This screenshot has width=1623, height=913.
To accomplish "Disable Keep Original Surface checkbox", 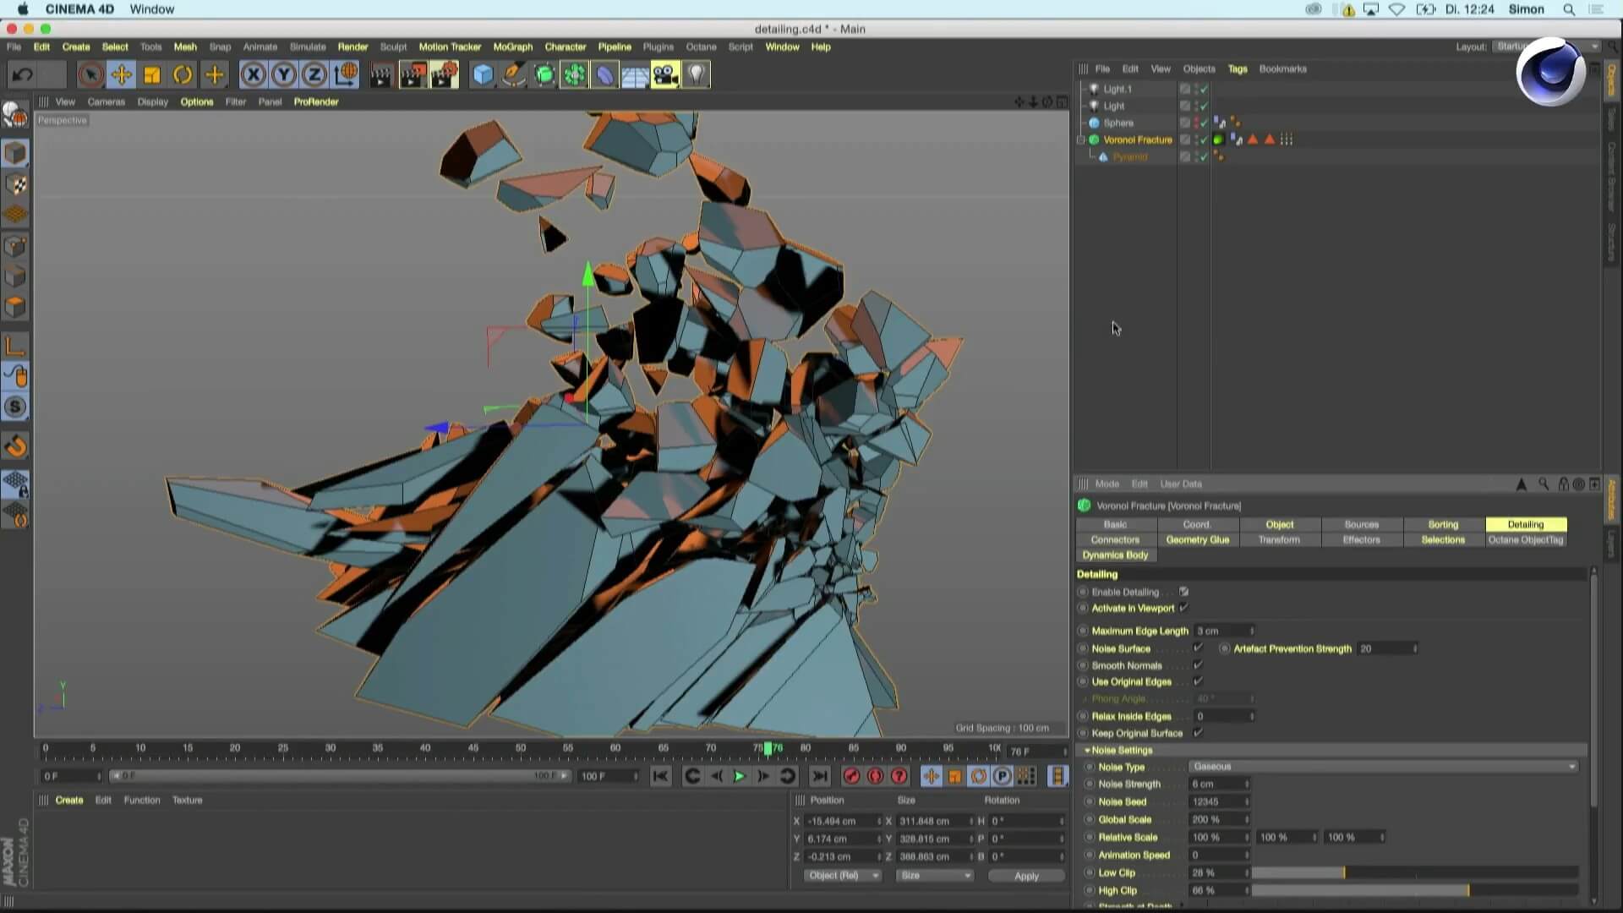I will [1198, 733].
